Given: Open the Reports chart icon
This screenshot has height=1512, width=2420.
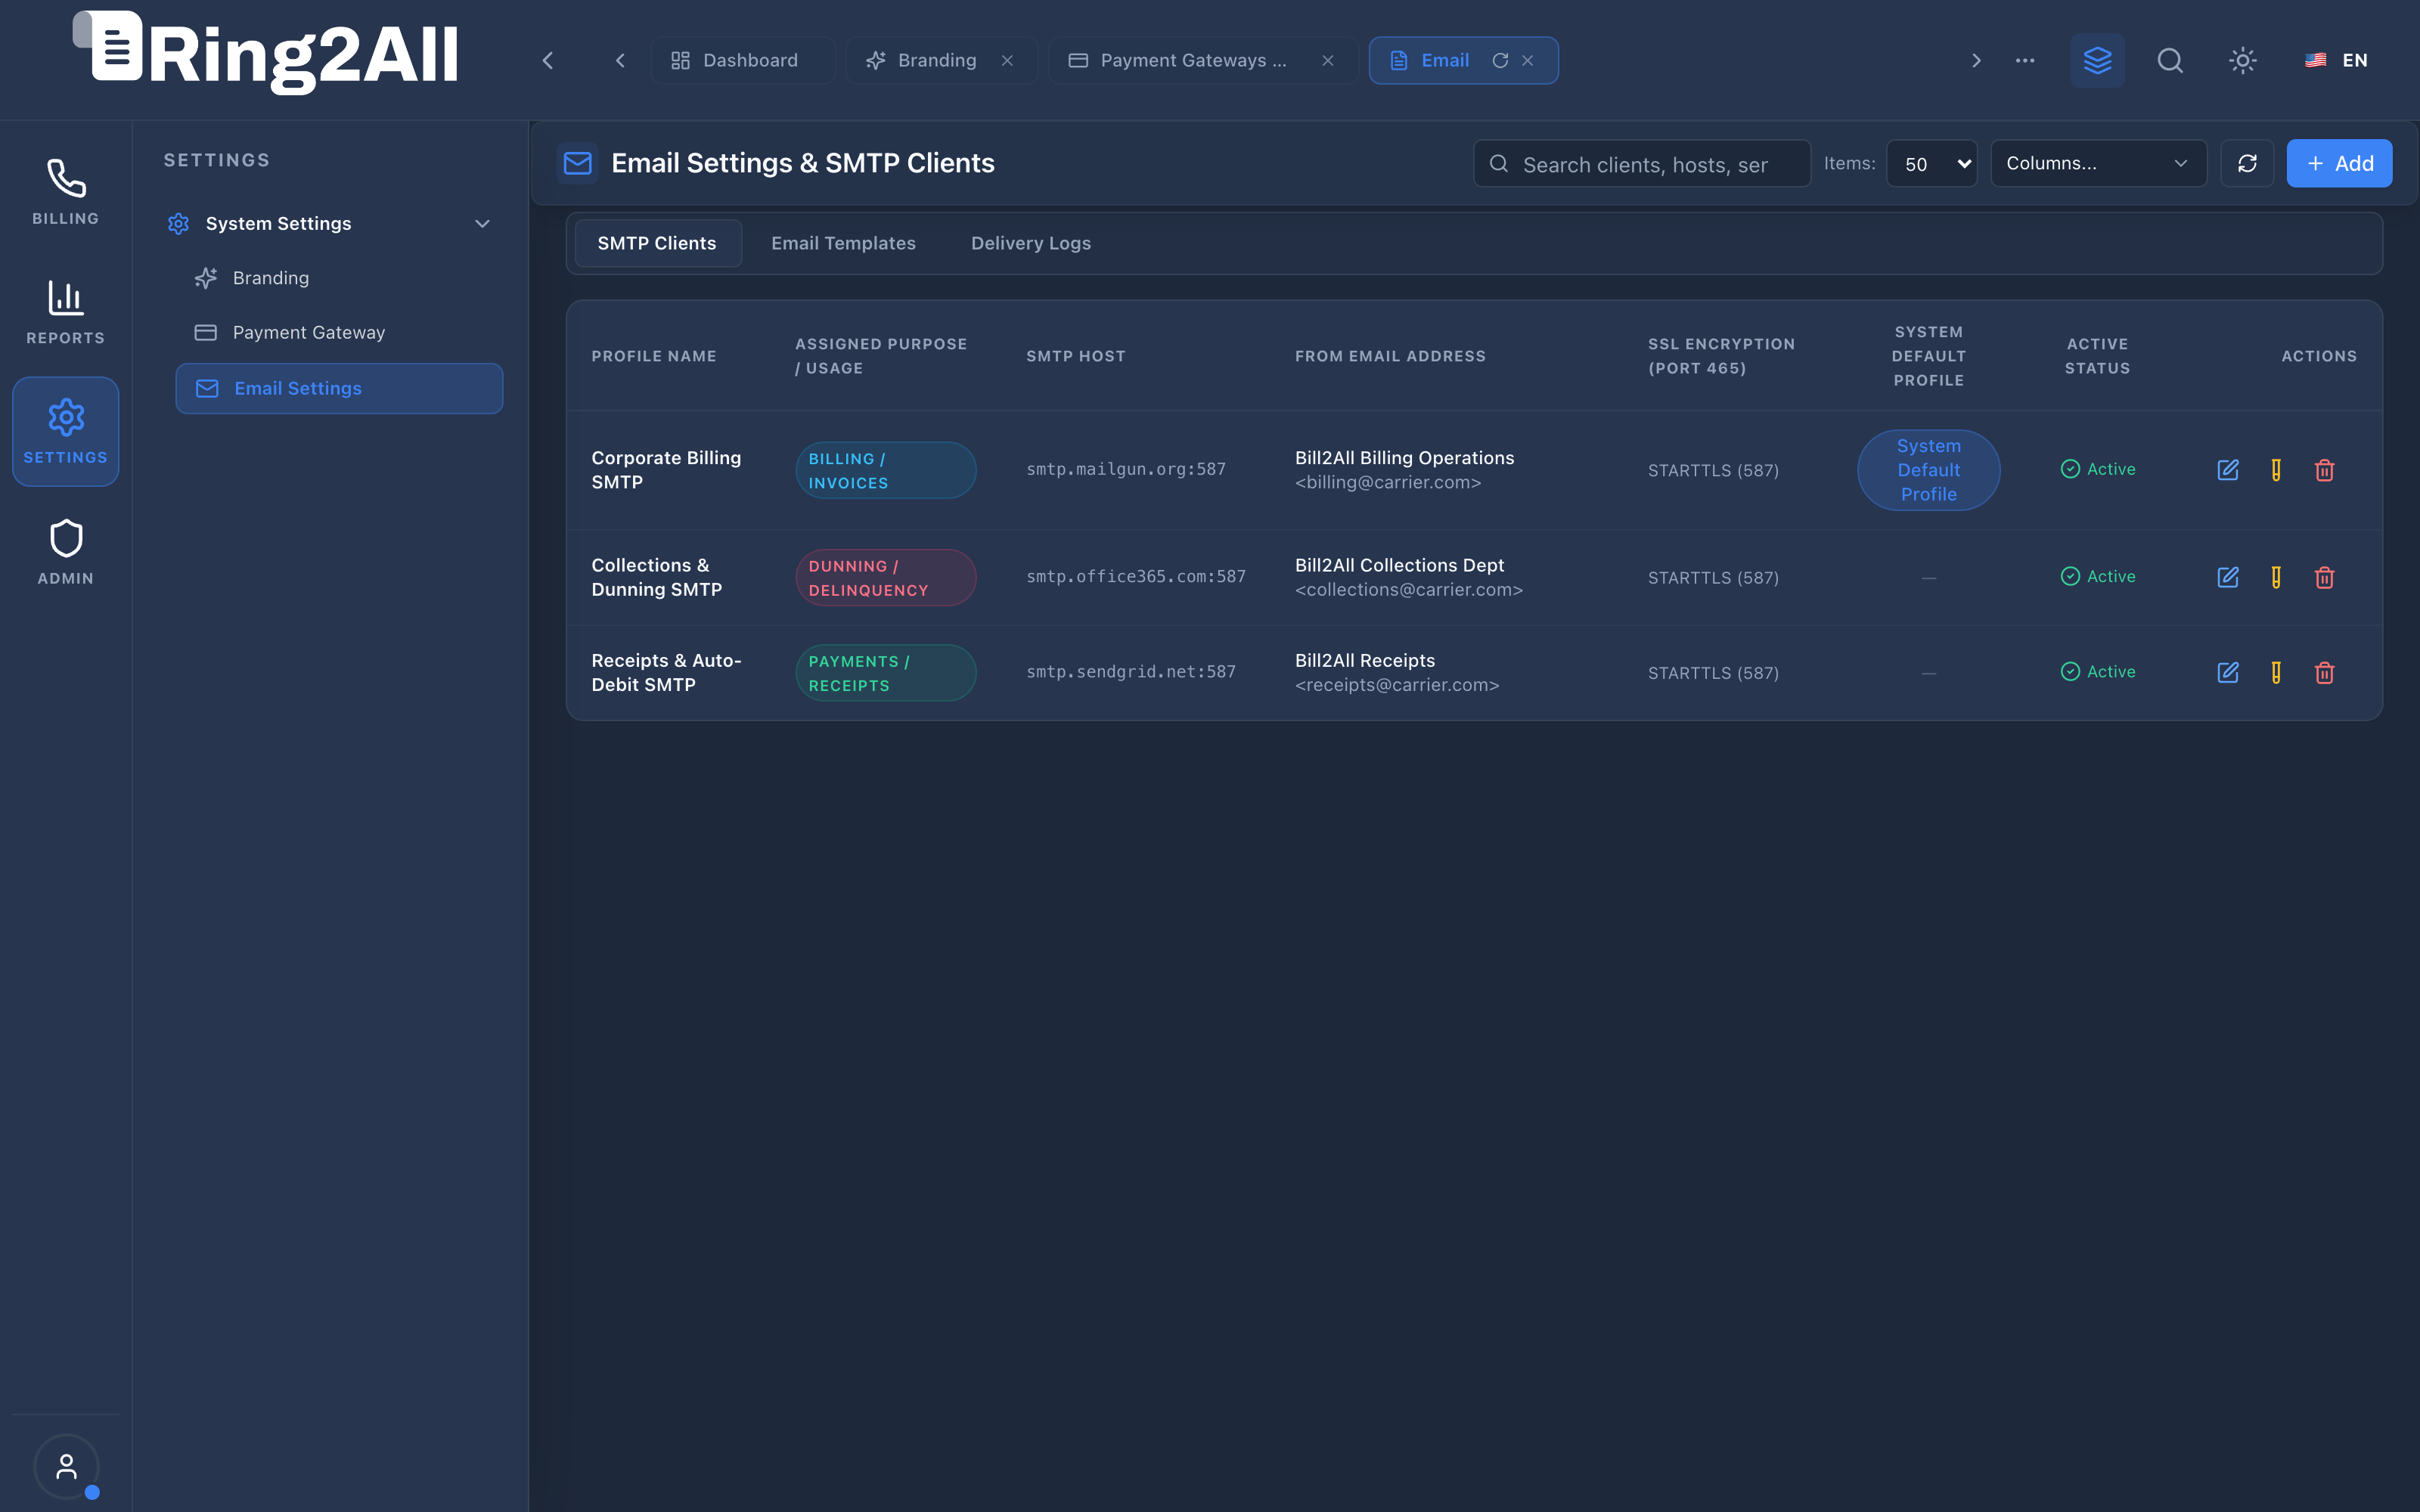Looking at the screenshot, I should (x=65, y=312).
